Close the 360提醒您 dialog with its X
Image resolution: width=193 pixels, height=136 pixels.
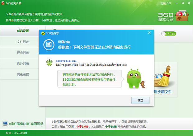click(x=149, y=33)
